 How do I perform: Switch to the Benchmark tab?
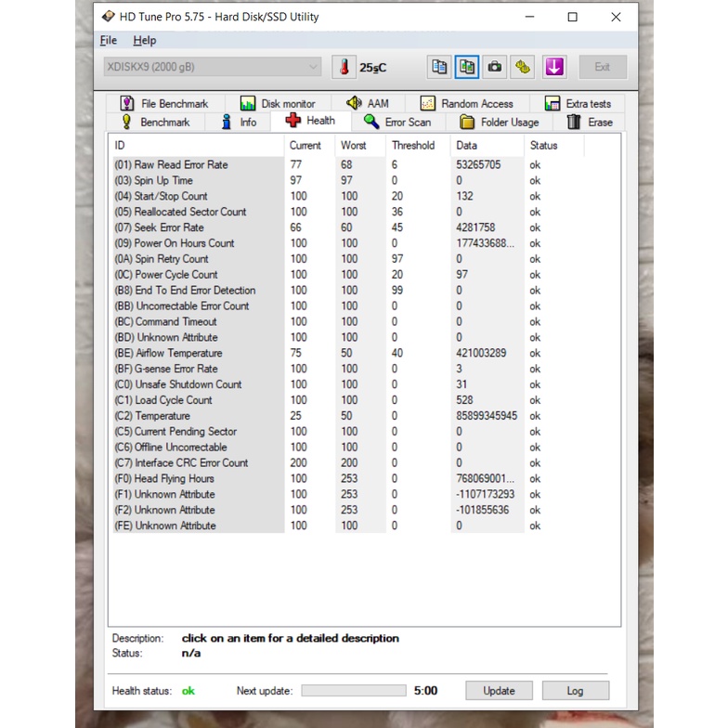[x=155, y=122]
